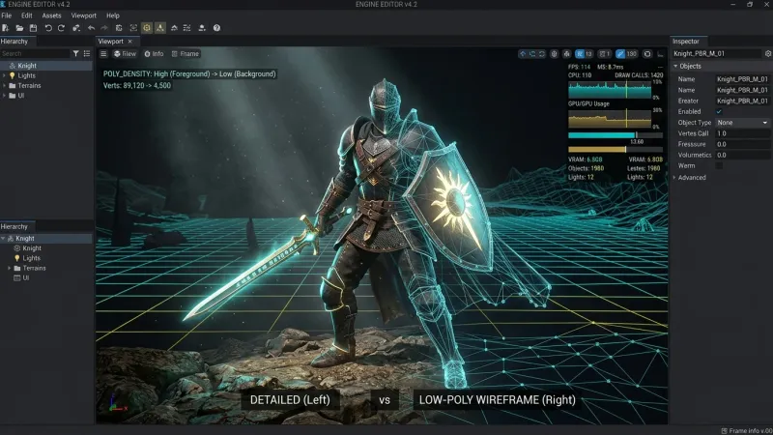This screenshot has width=773, height=435.
Task: Click the funnel filter icon beside Search
Action: pyautogui.click(x=76, y=54)
